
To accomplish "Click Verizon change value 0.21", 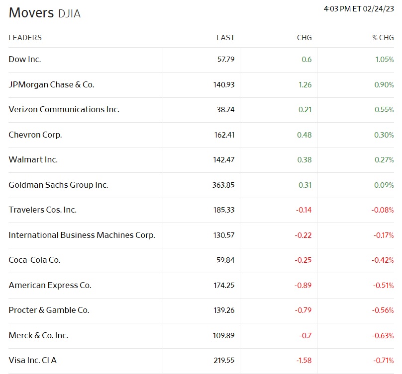I will tap(305, 110).
